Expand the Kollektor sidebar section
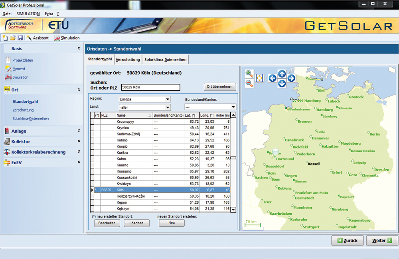 79,141
